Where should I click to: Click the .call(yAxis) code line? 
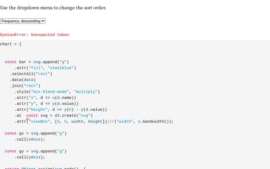click(x=30, y=157)
